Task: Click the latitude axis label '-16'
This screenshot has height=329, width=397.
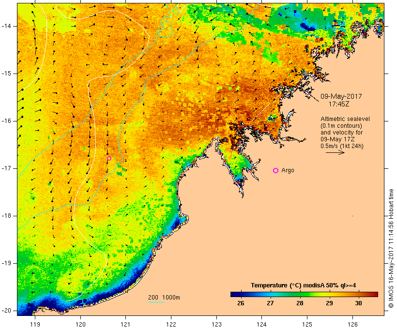Action: point(6,121)
